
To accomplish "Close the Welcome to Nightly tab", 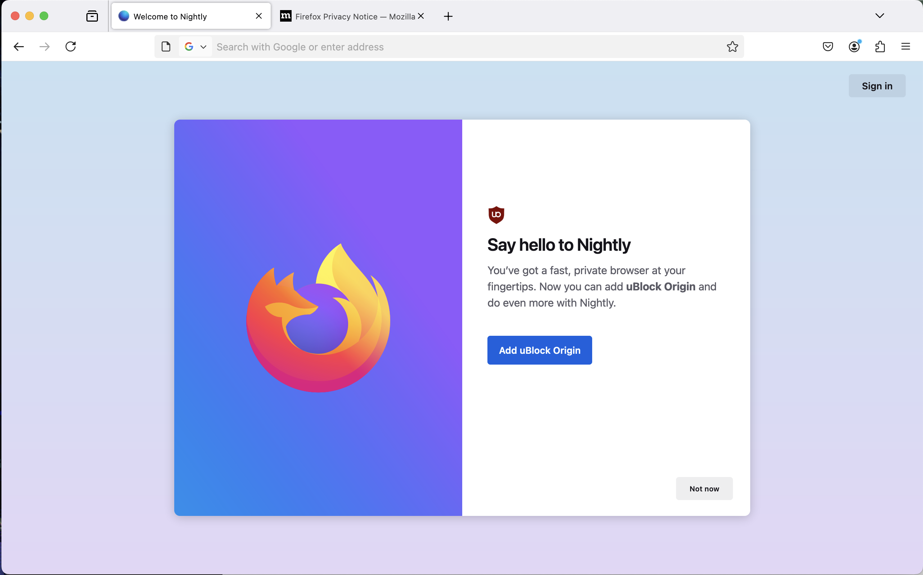I will (259, 16).
